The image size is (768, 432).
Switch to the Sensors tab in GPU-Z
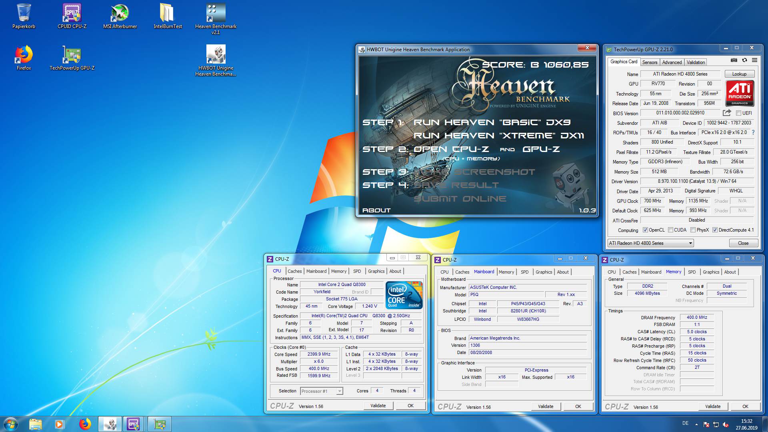[650, 62]
